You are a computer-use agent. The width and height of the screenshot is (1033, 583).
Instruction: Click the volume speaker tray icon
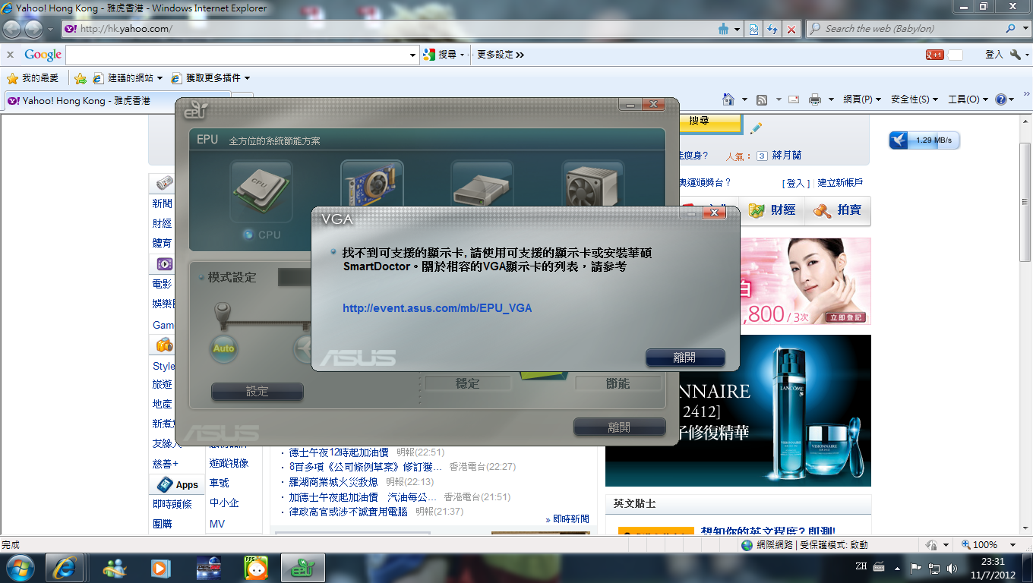[x=952, y=567]
